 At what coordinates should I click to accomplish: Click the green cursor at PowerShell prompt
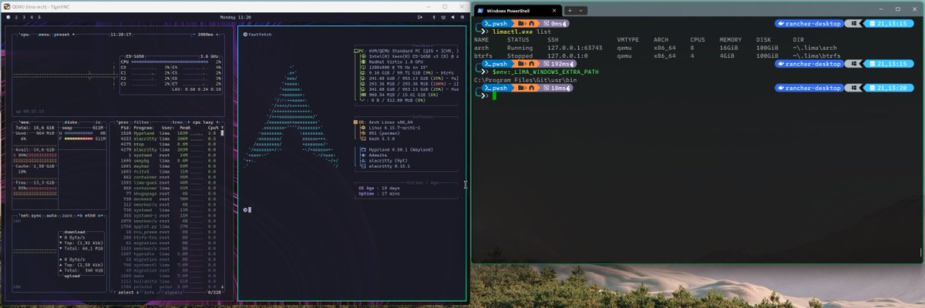(494, 95)
